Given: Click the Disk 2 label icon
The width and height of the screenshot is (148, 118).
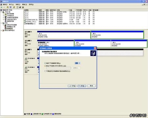Looking at the screenshot, I should (x=26, y=49).
